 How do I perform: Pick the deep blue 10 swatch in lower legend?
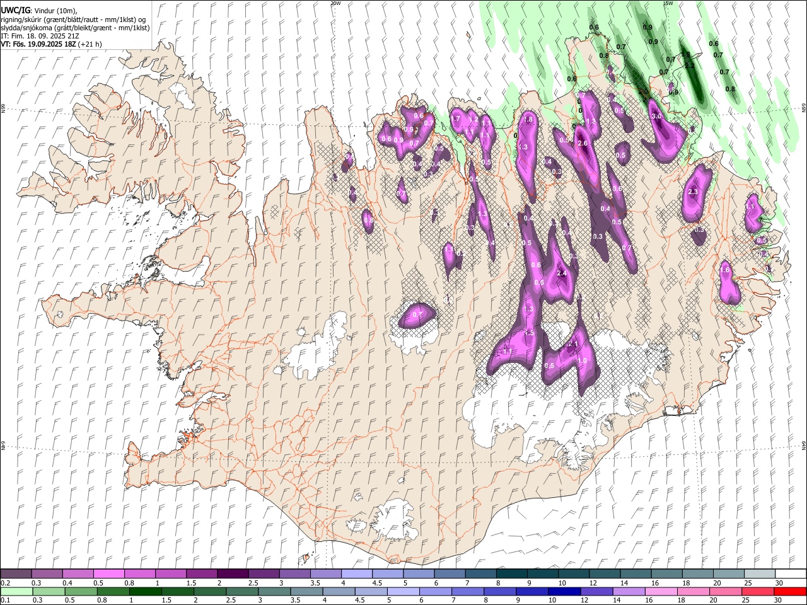point(564,592)
